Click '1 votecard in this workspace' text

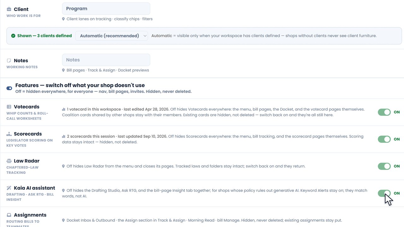[94, 109]
